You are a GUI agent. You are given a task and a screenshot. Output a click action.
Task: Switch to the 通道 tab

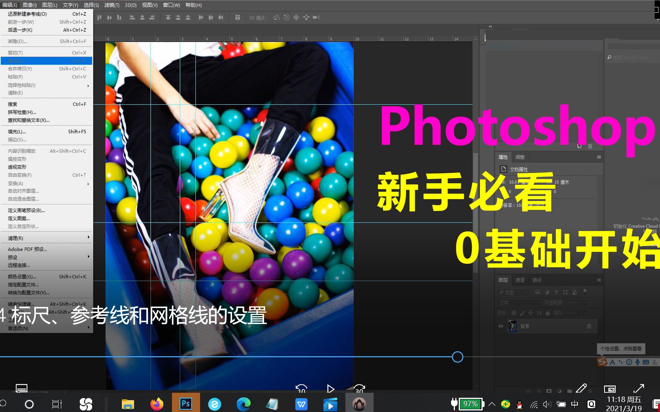pos(520,280)
